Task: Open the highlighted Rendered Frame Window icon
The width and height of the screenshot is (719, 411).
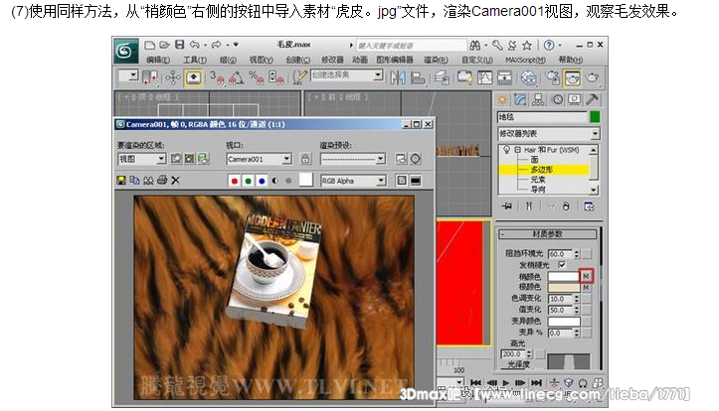Action: click(572, 77)
